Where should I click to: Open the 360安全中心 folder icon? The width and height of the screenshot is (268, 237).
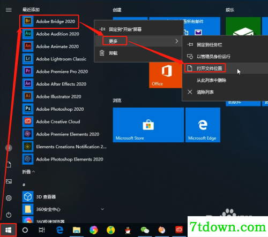pyautogui.click(x=28, y=209)
